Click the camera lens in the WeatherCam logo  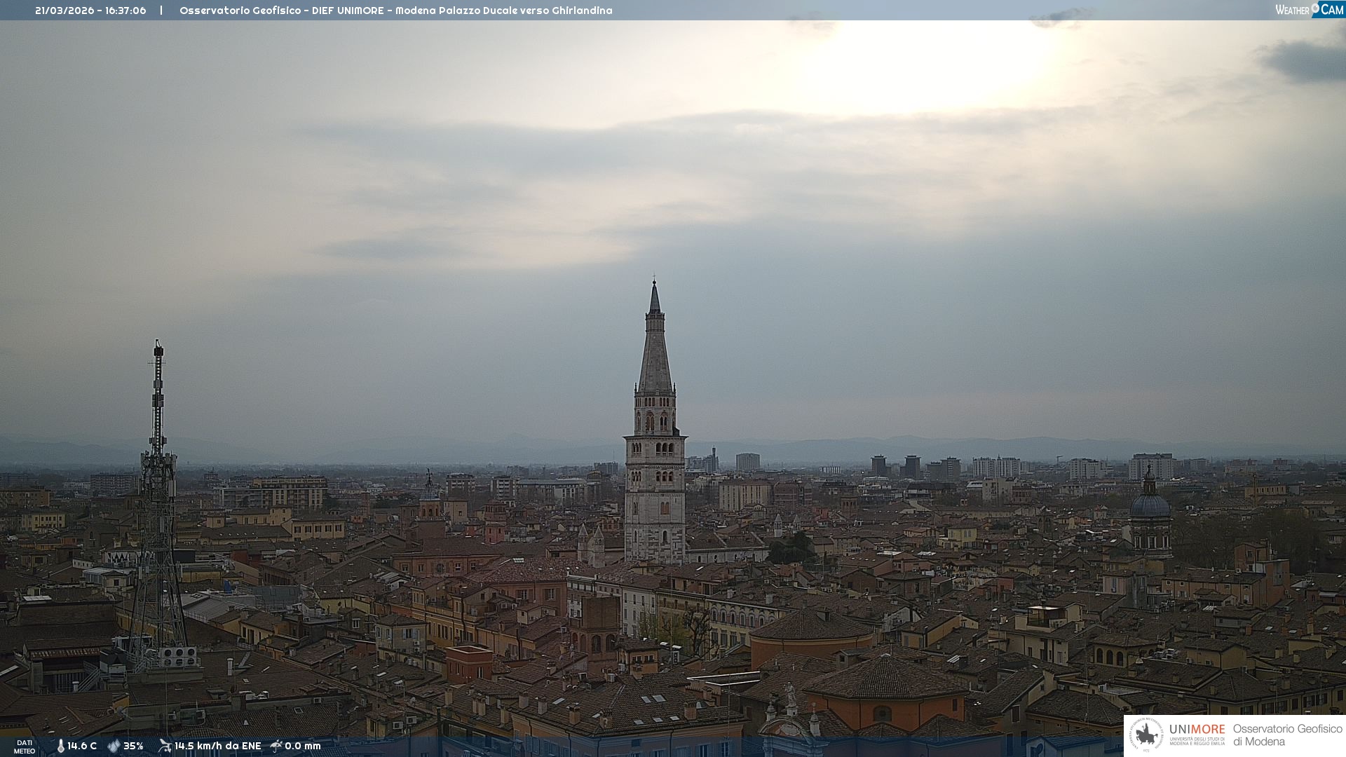(1315, 8)
